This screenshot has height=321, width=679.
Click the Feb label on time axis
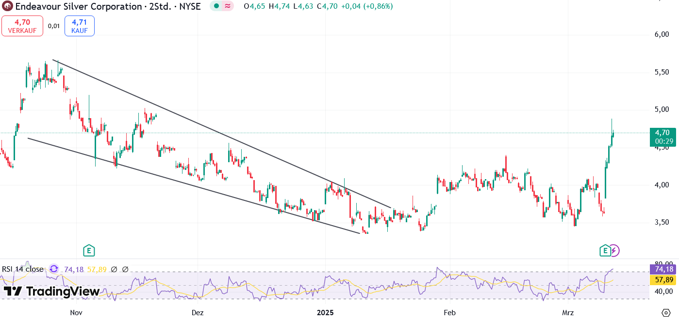point(450,312)
